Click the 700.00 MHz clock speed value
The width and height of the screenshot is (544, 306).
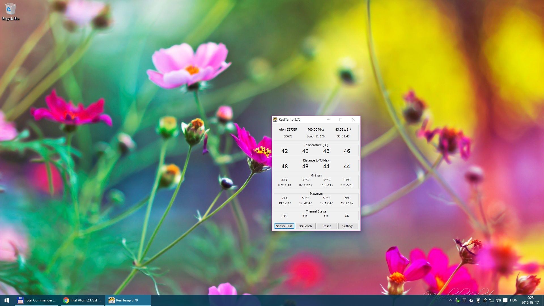click(x=316, y=129)
